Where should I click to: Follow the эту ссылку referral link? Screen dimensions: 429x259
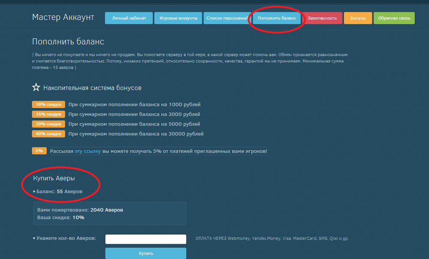tap(88, 151)
